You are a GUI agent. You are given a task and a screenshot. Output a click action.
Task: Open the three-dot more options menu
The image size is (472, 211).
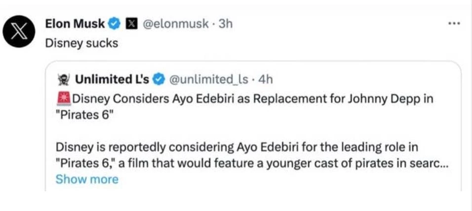click(x=454, y=23)
